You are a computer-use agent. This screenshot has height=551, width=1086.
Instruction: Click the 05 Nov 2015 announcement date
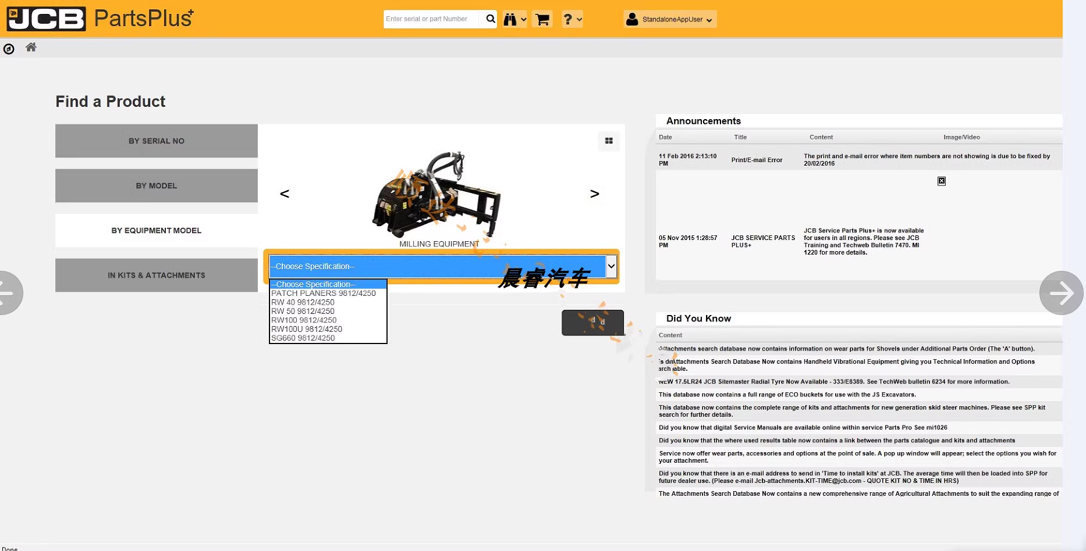click(687, 241)
